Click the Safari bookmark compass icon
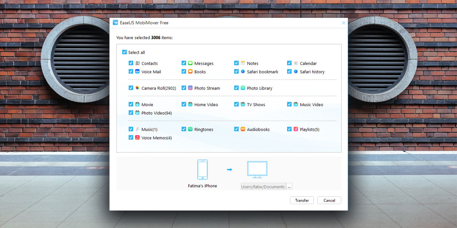The image size is (457, 228). pyautogui.click(x=243, y=71)
